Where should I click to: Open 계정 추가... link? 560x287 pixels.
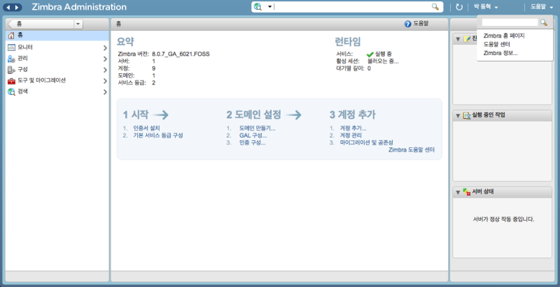click(353, 128)
